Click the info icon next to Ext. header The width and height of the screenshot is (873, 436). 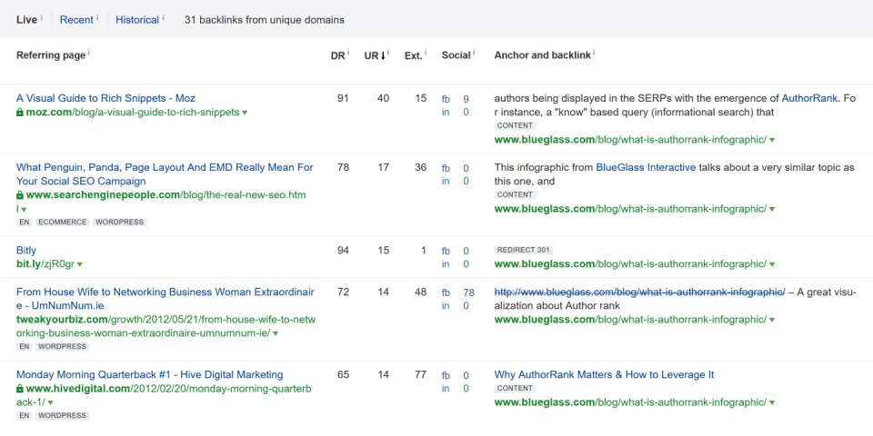tap(426, 53)
